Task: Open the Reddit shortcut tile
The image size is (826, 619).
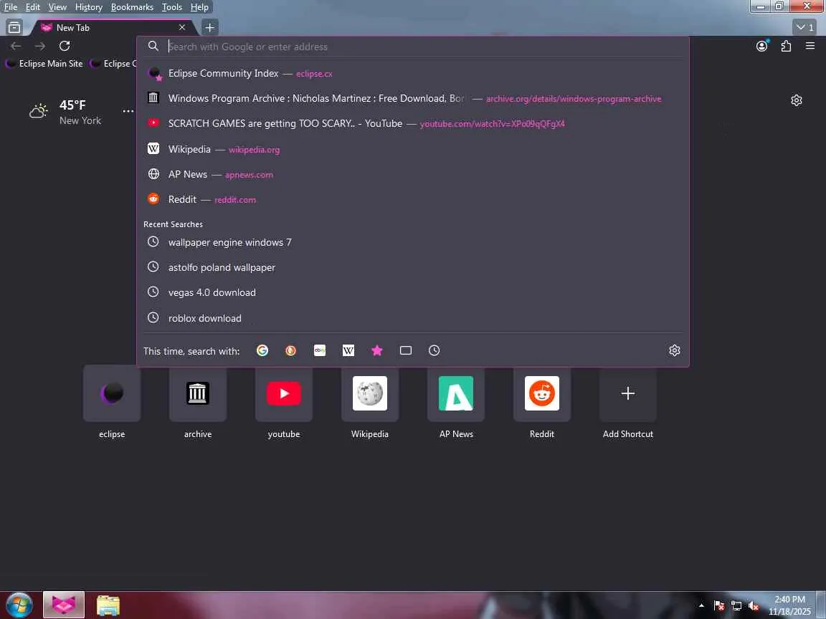Action: pos(542,393)
